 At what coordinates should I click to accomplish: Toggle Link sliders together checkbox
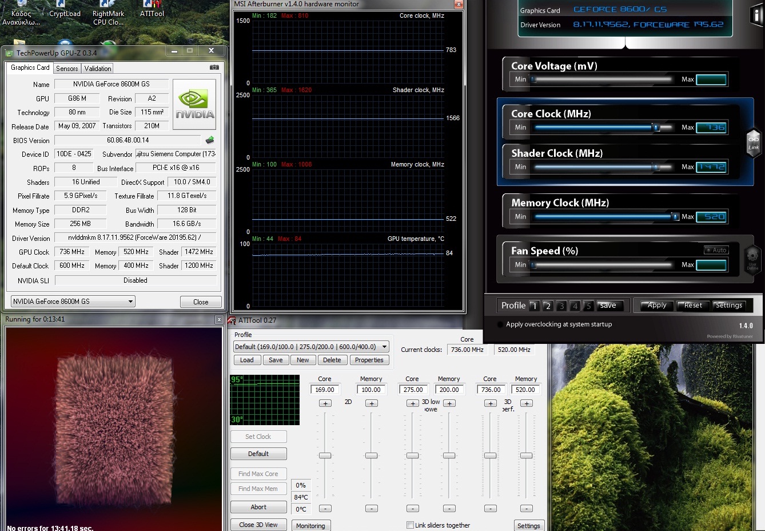coord(410,525)
